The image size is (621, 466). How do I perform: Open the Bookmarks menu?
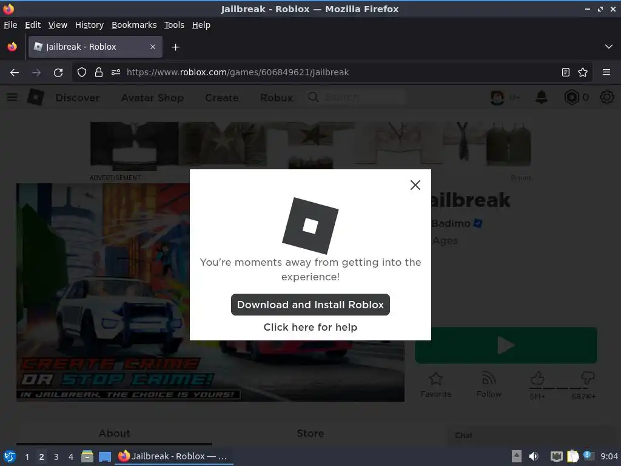(134, 25)
